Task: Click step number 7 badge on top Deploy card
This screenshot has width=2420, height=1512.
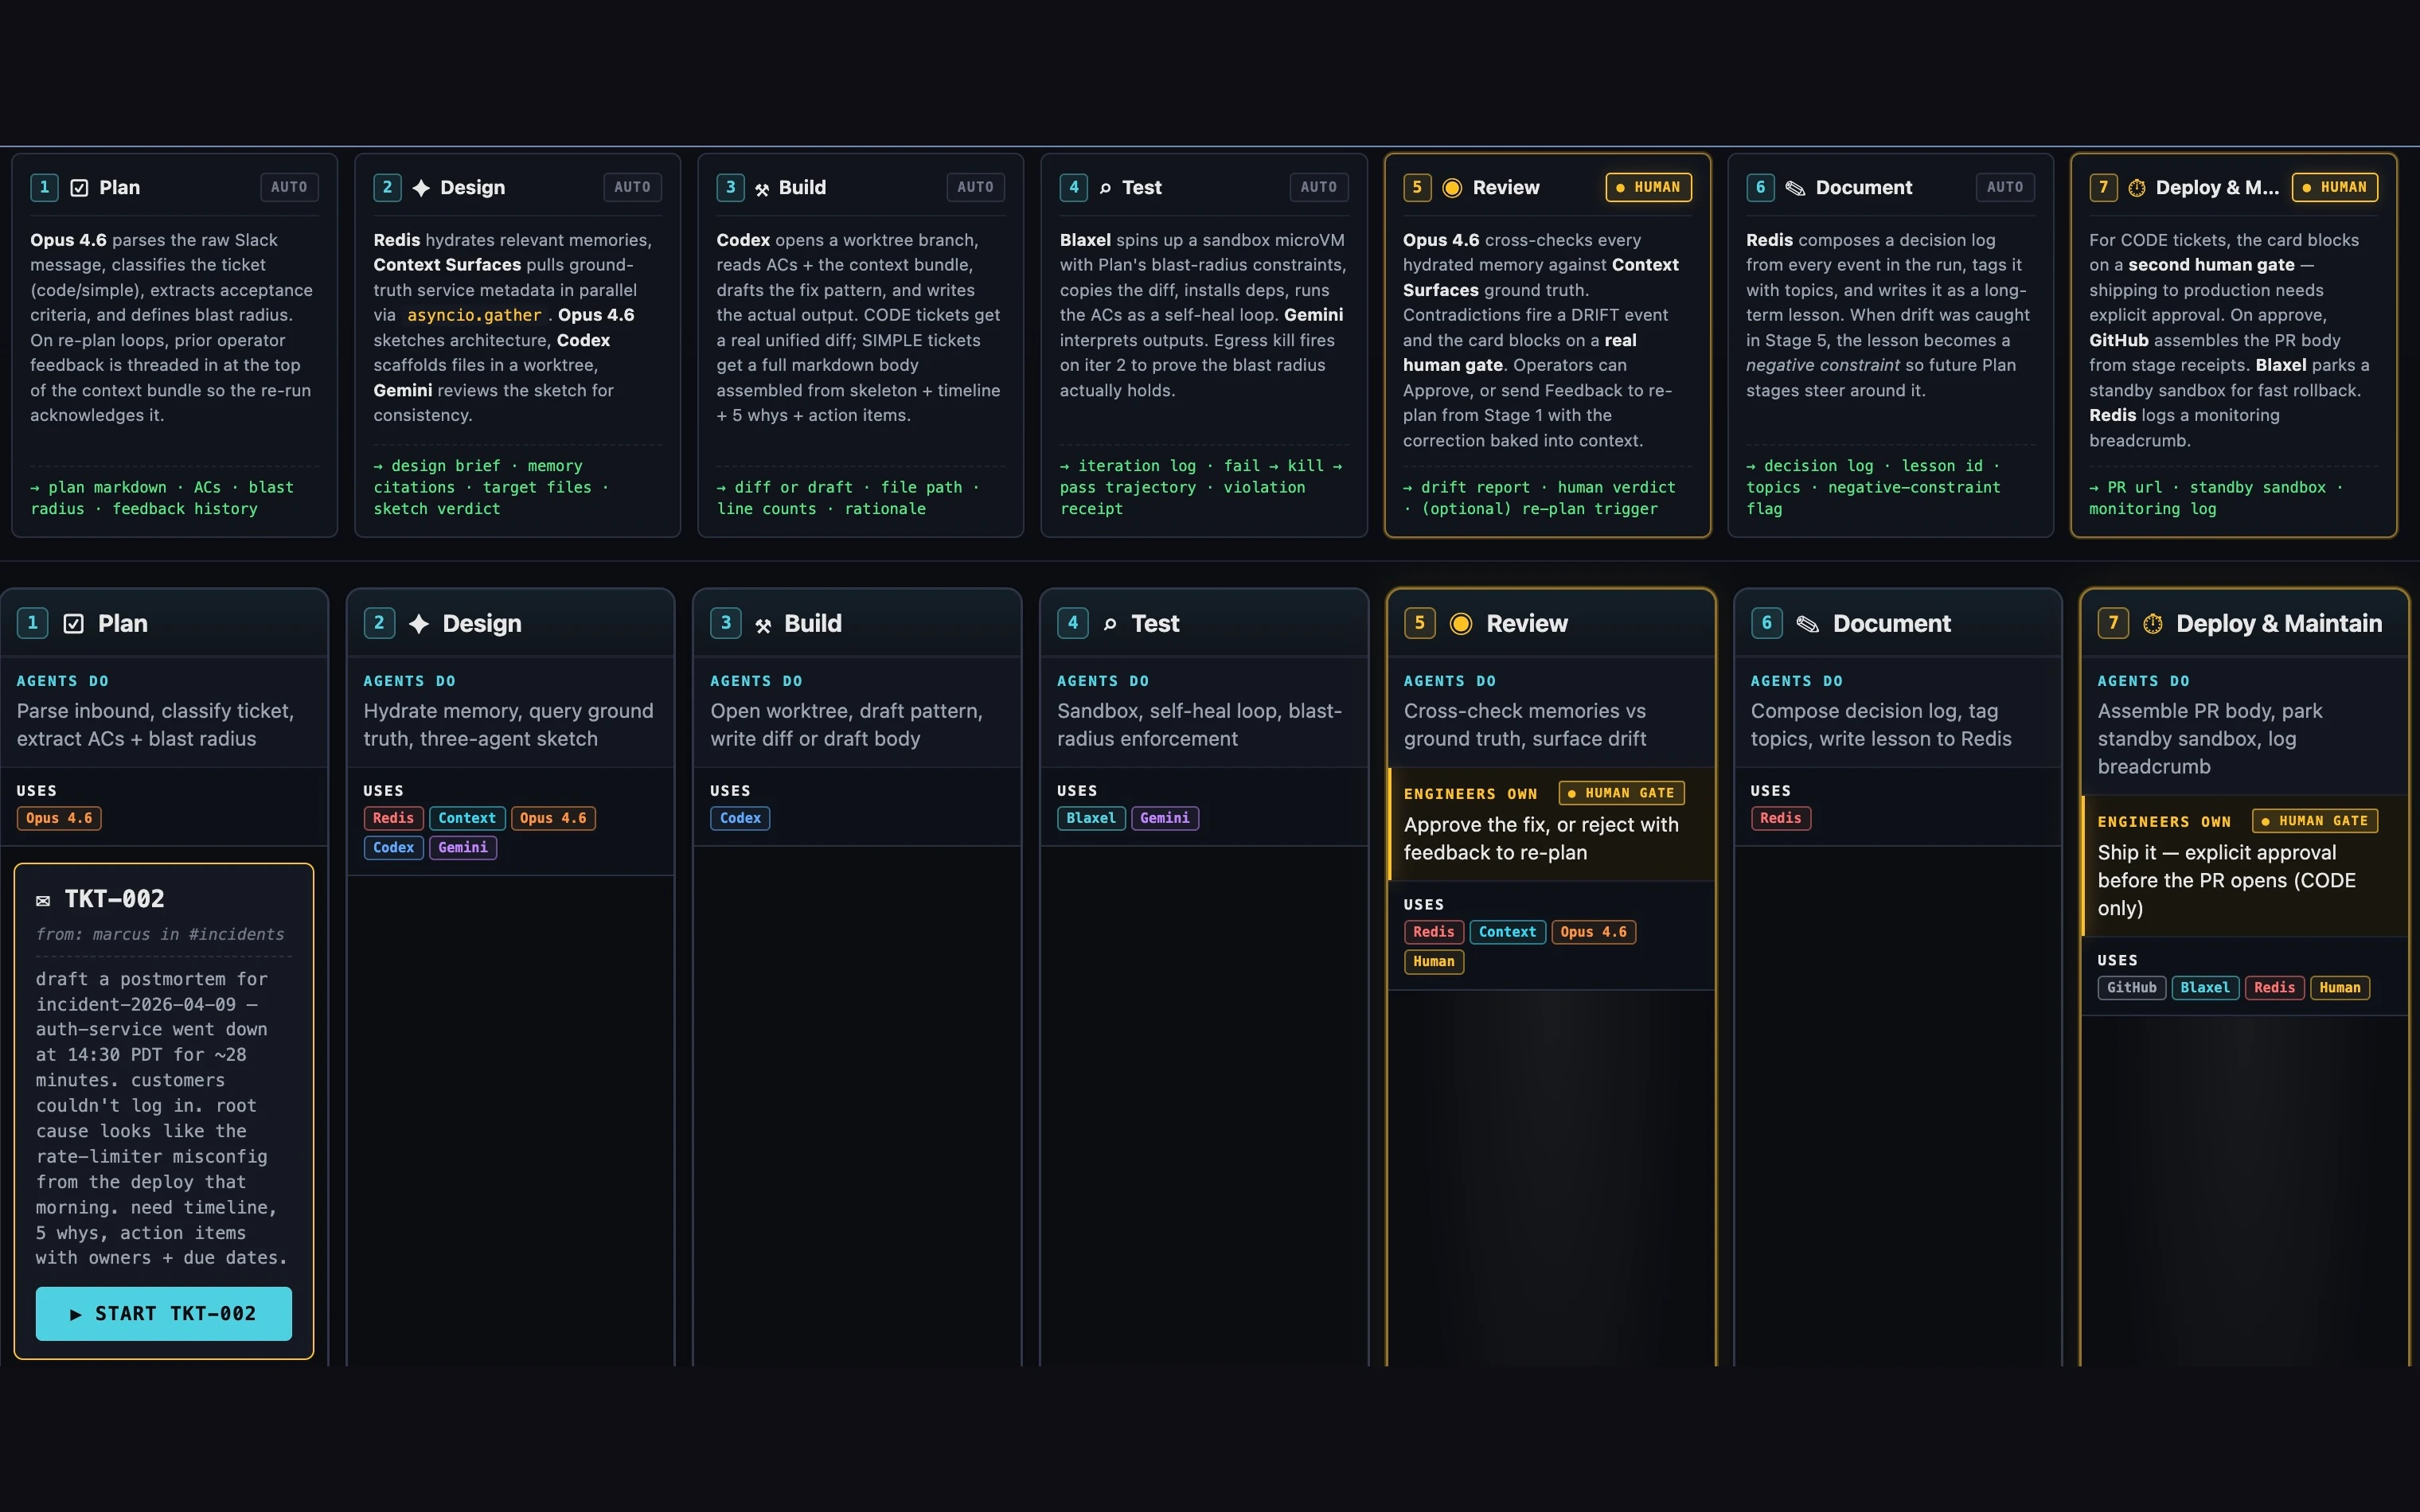Action: 2103,187
